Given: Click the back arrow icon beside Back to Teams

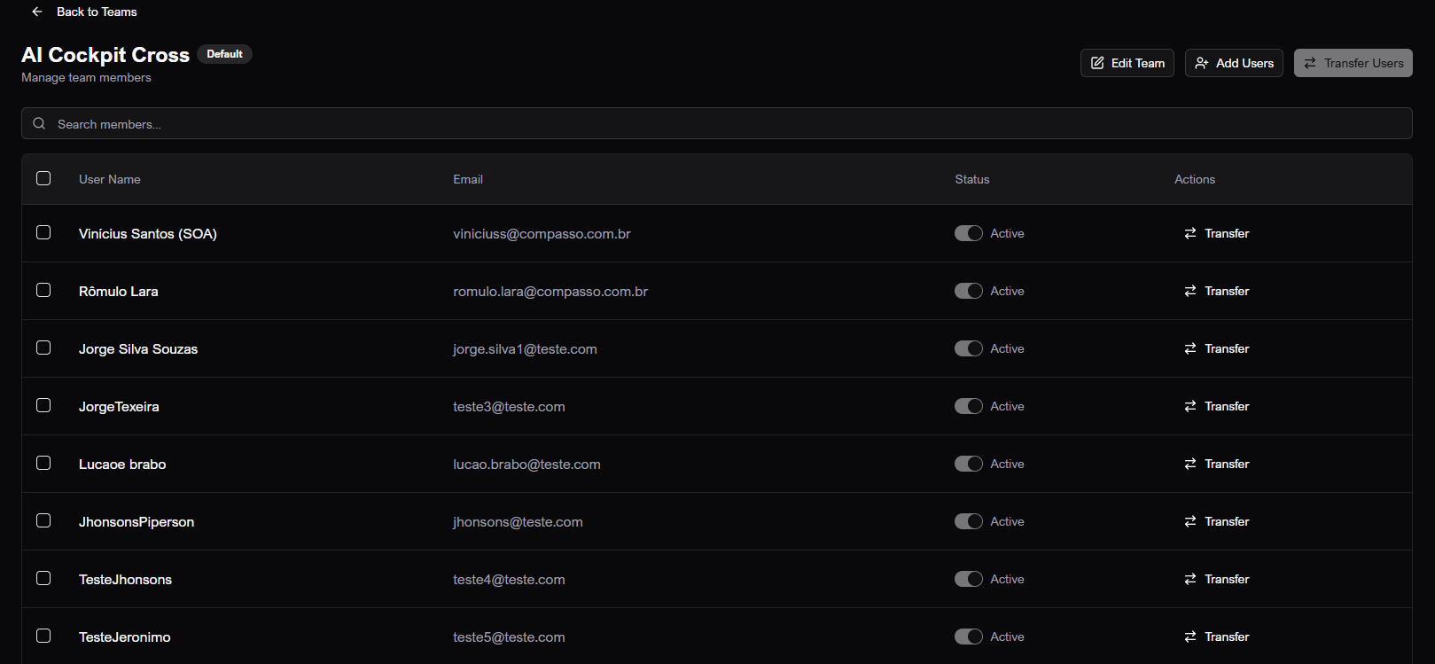Looking at the screenshot, I should pyautogui.click(x=36, y=12).
